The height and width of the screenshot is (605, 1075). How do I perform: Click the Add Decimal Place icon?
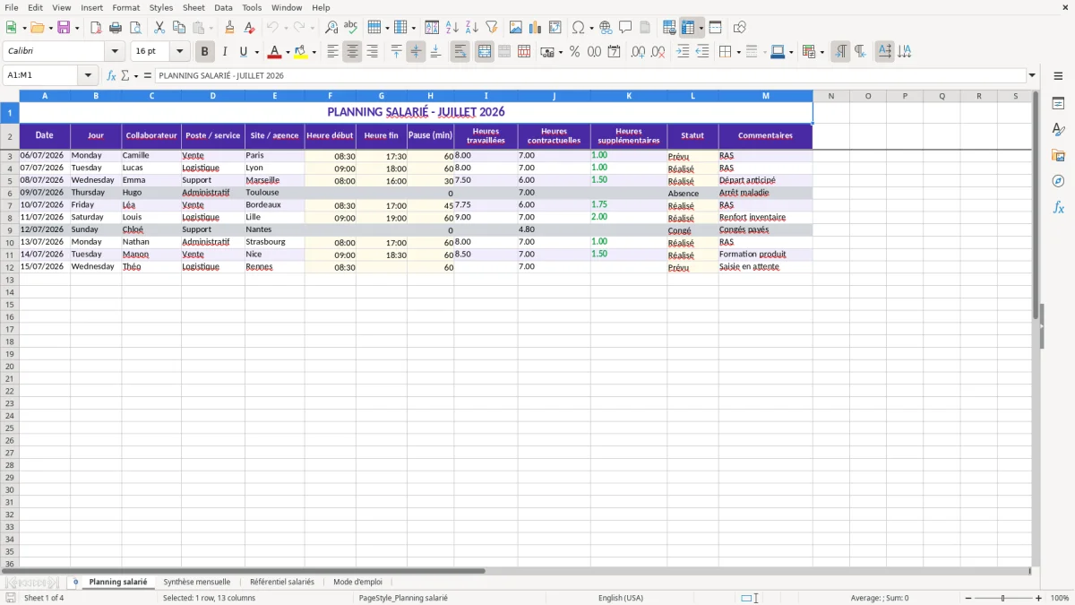click(x=639, y=52)
